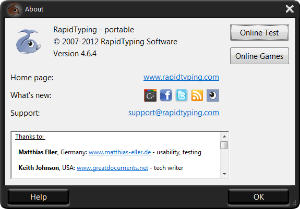Click the Help button
The height and width of the screenshot is (209, 300).
pos(39,197)
